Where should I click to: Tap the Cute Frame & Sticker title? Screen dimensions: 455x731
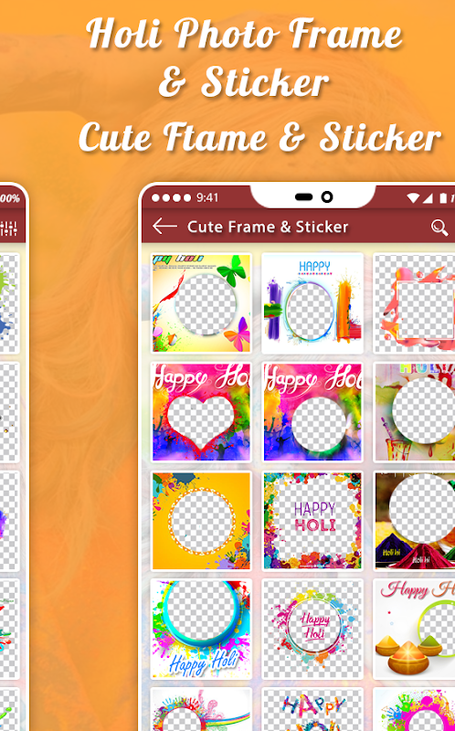[x=268, y=227]
